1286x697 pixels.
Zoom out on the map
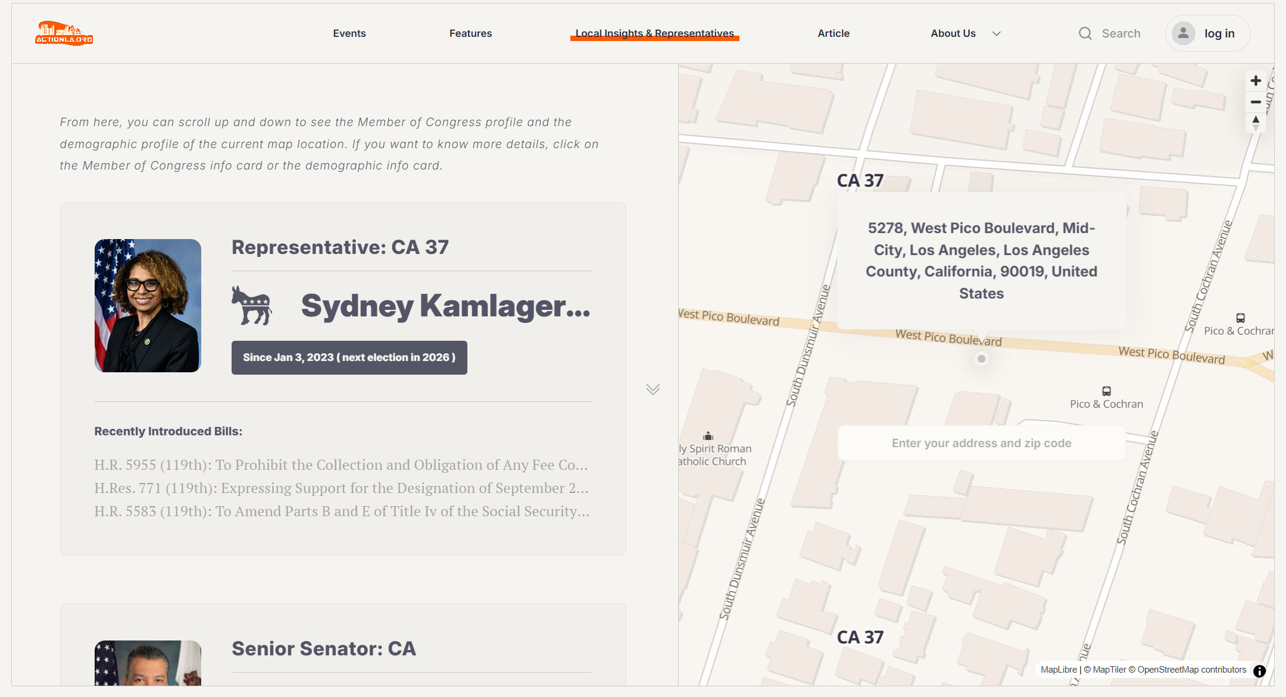pos(1256,102)
